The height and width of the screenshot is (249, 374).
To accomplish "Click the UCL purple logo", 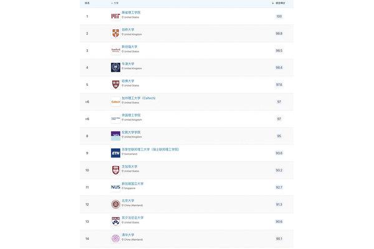I will 116,136.
